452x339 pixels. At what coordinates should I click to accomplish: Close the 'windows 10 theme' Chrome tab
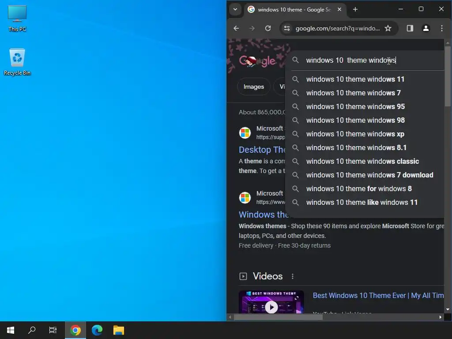pos(339,10)
